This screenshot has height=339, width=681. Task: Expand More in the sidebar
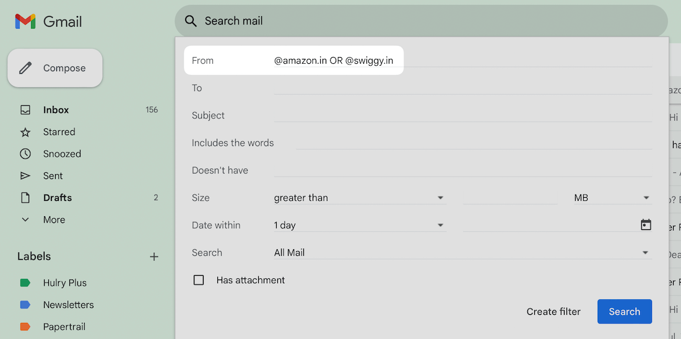(53, 220)
